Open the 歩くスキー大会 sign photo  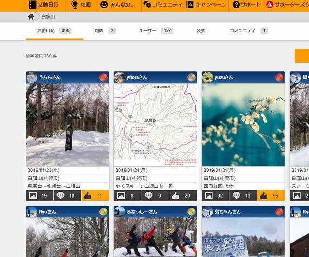click(x=243, y=237)
